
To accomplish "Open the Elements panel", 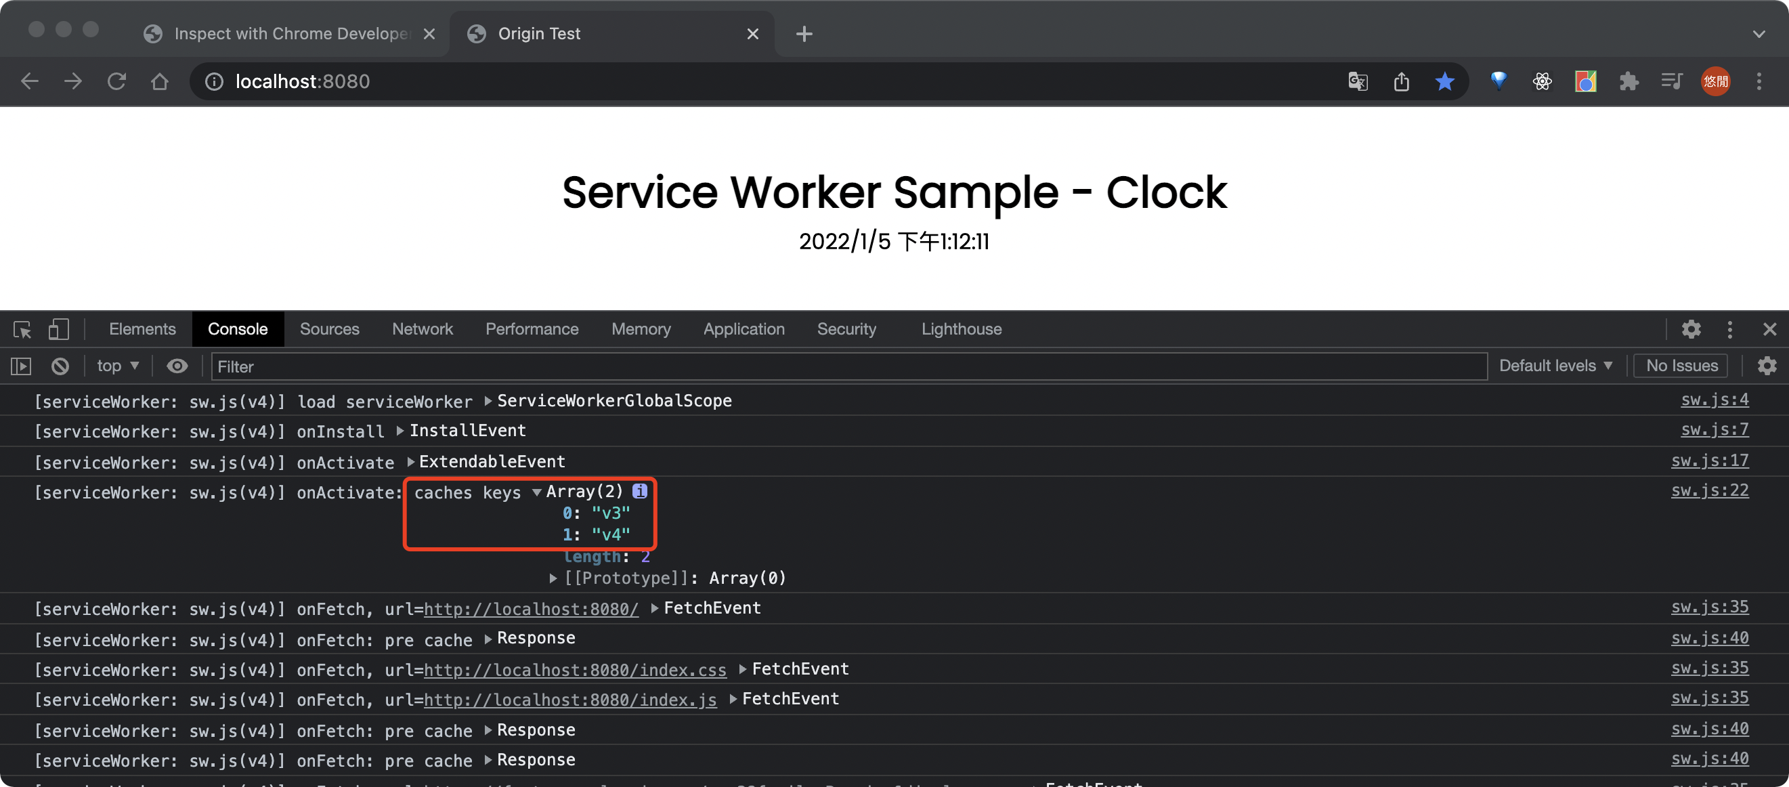I will 142,328.
